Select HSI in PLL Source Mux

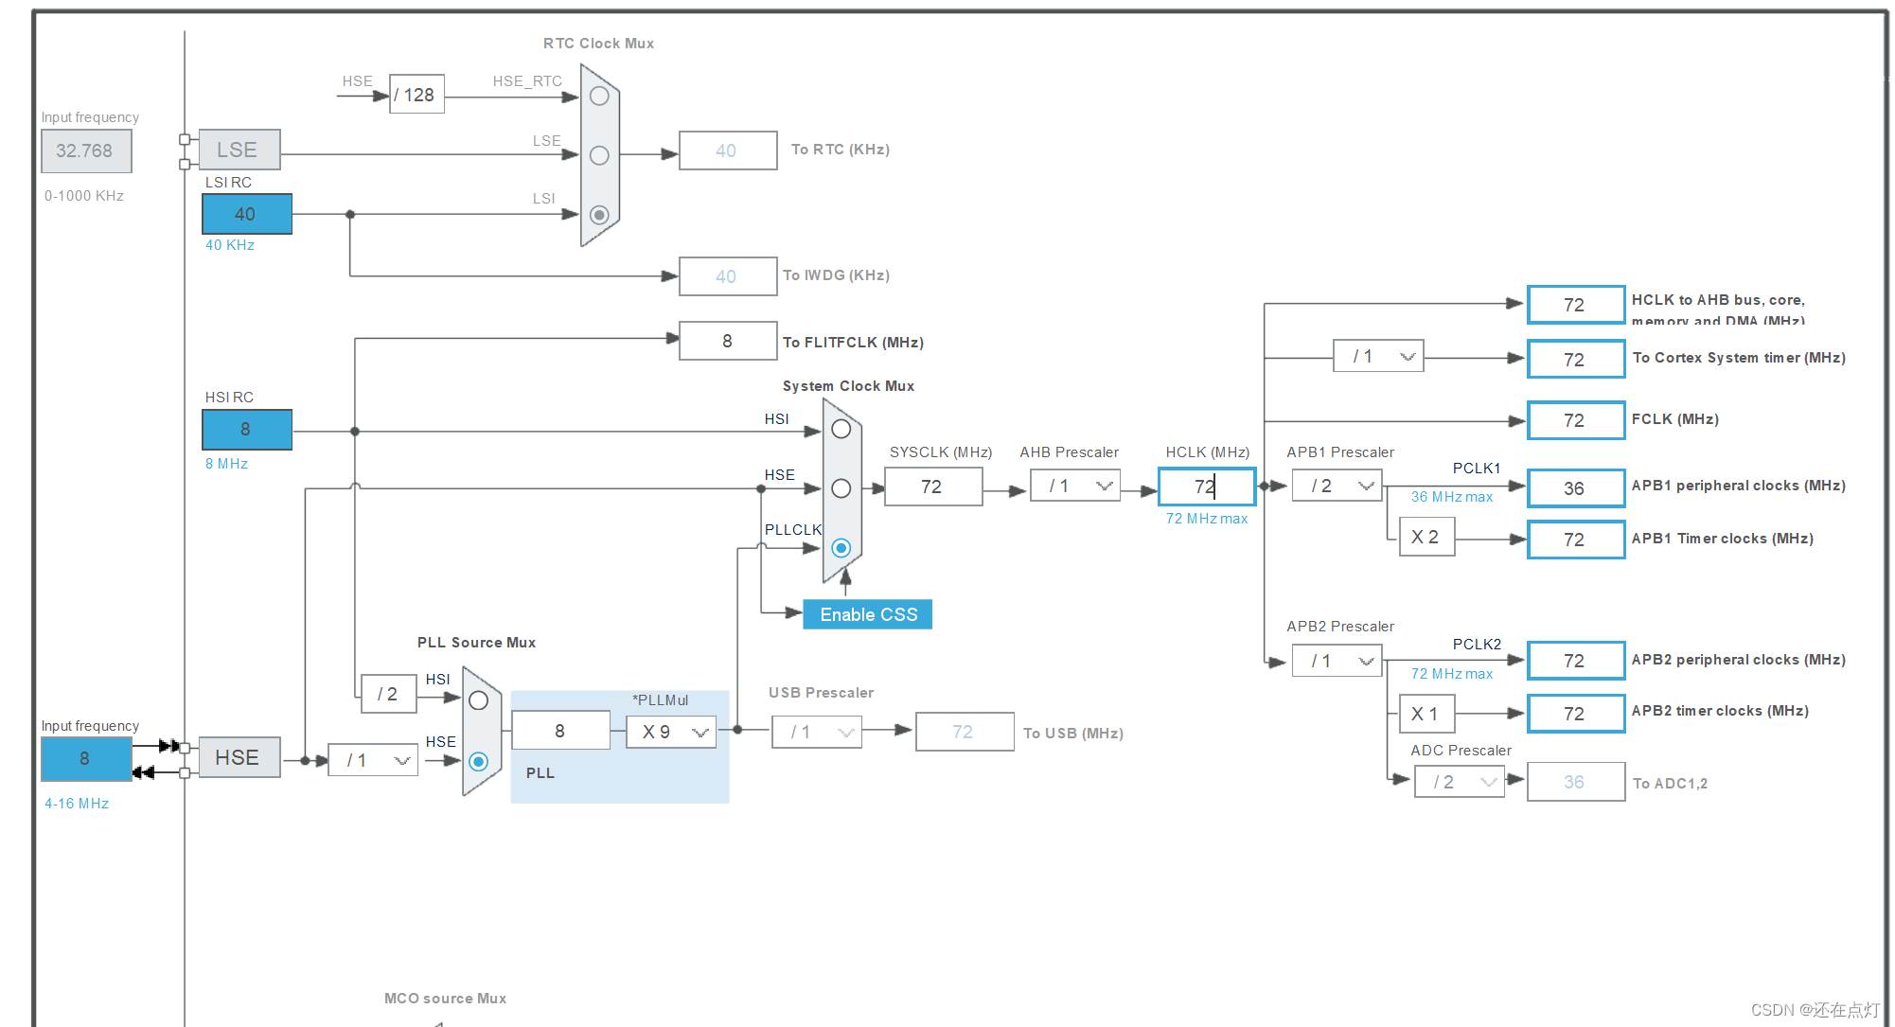coord(479,700)
